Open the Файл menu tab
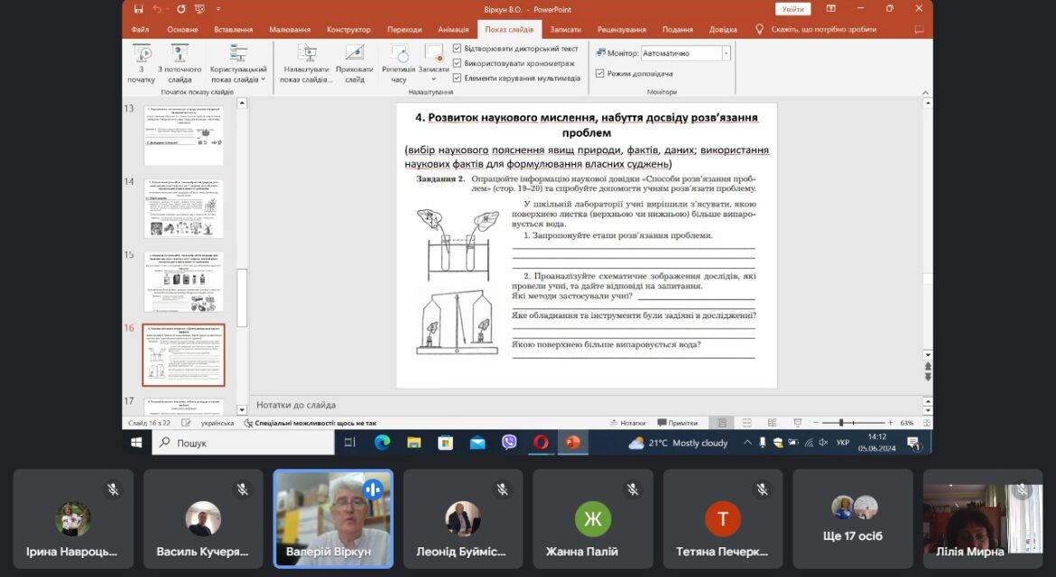The image size is (1056, 577). (140, 30)
